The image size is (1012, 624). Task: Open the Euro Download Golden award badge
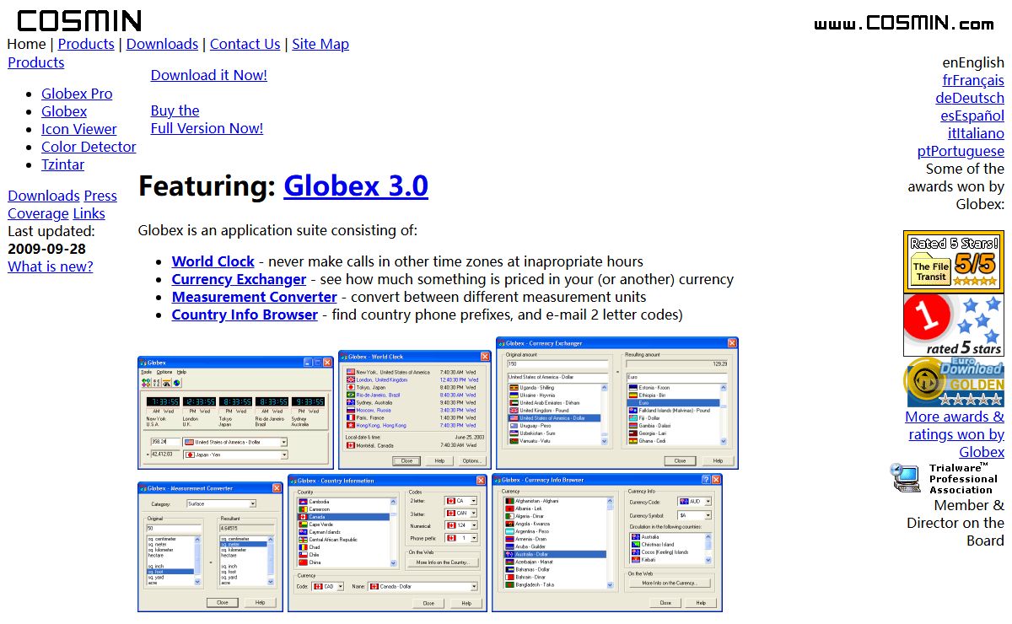[953, 382]
